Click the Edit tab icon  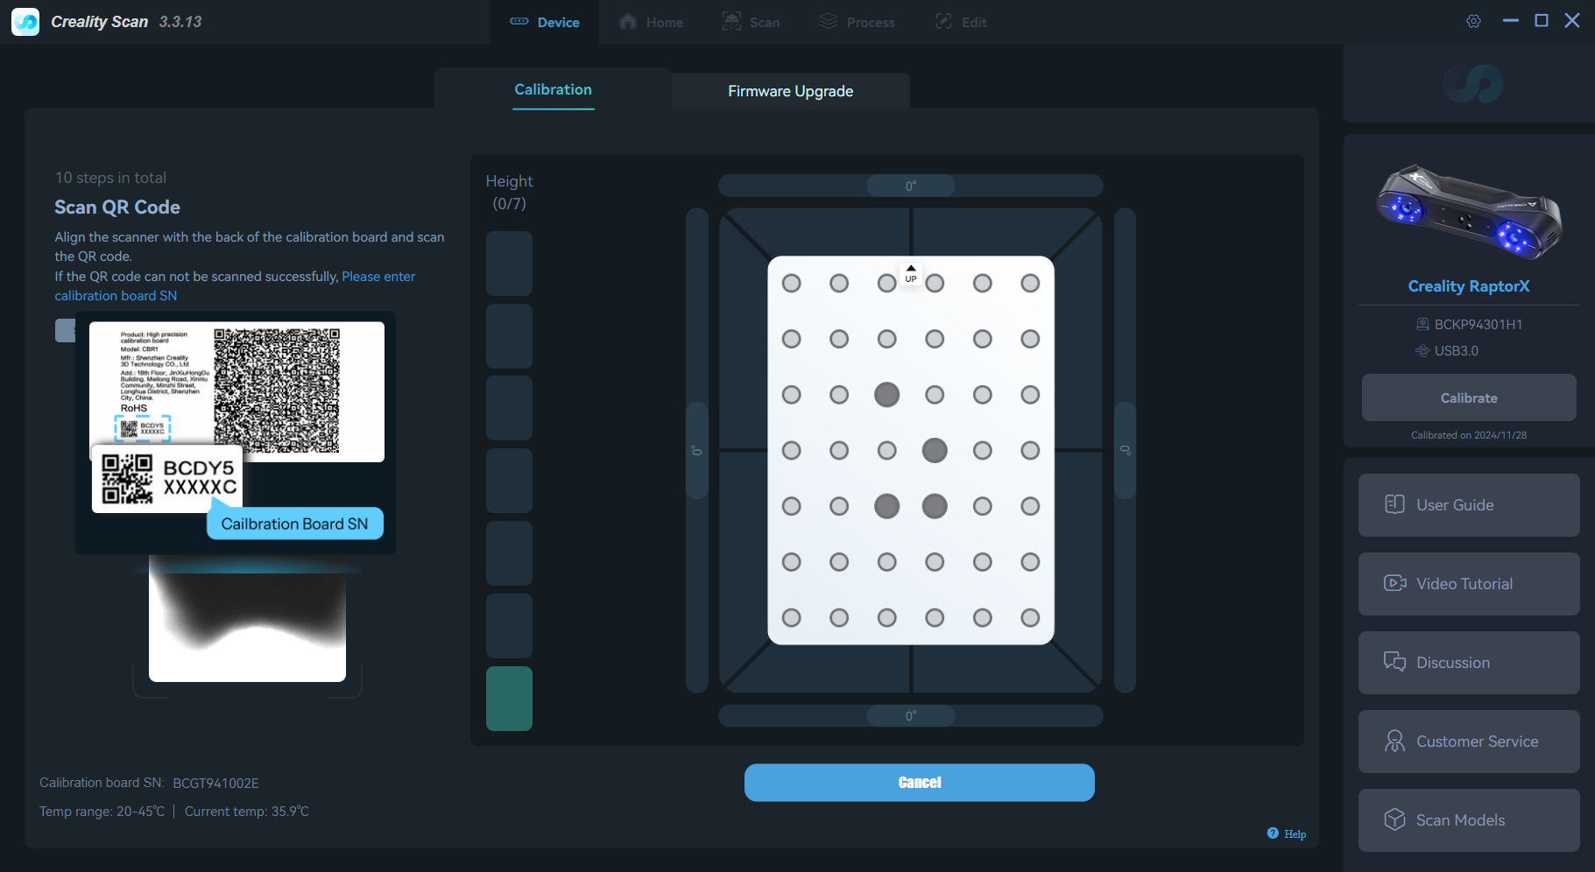pyautogui.click(x=943, y=22)
